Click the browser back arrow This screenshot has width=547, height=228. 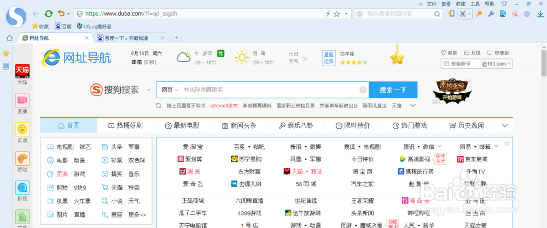click(x=36, y=14)
